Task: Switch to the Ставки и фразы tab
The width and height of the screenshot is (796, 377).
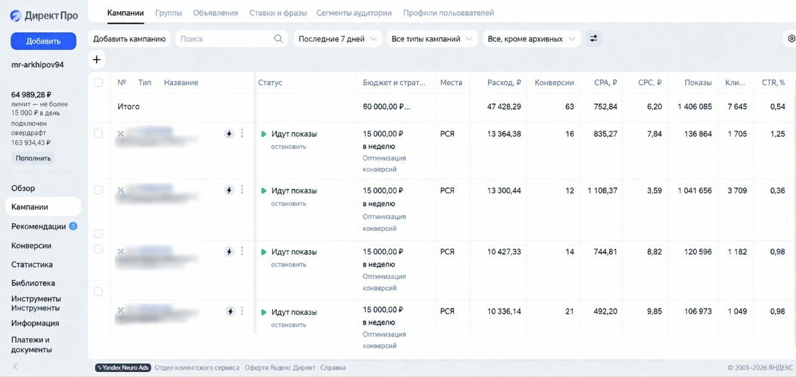Action: point(277,12)
